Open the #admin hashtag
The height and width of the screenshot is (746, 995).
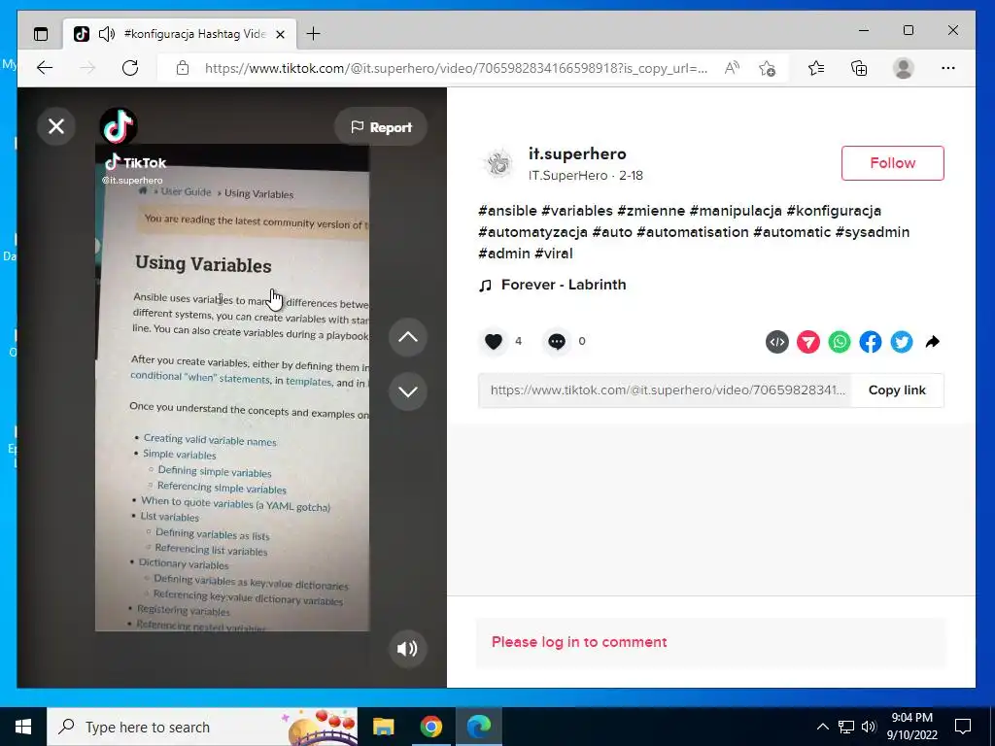coord(504,254)
